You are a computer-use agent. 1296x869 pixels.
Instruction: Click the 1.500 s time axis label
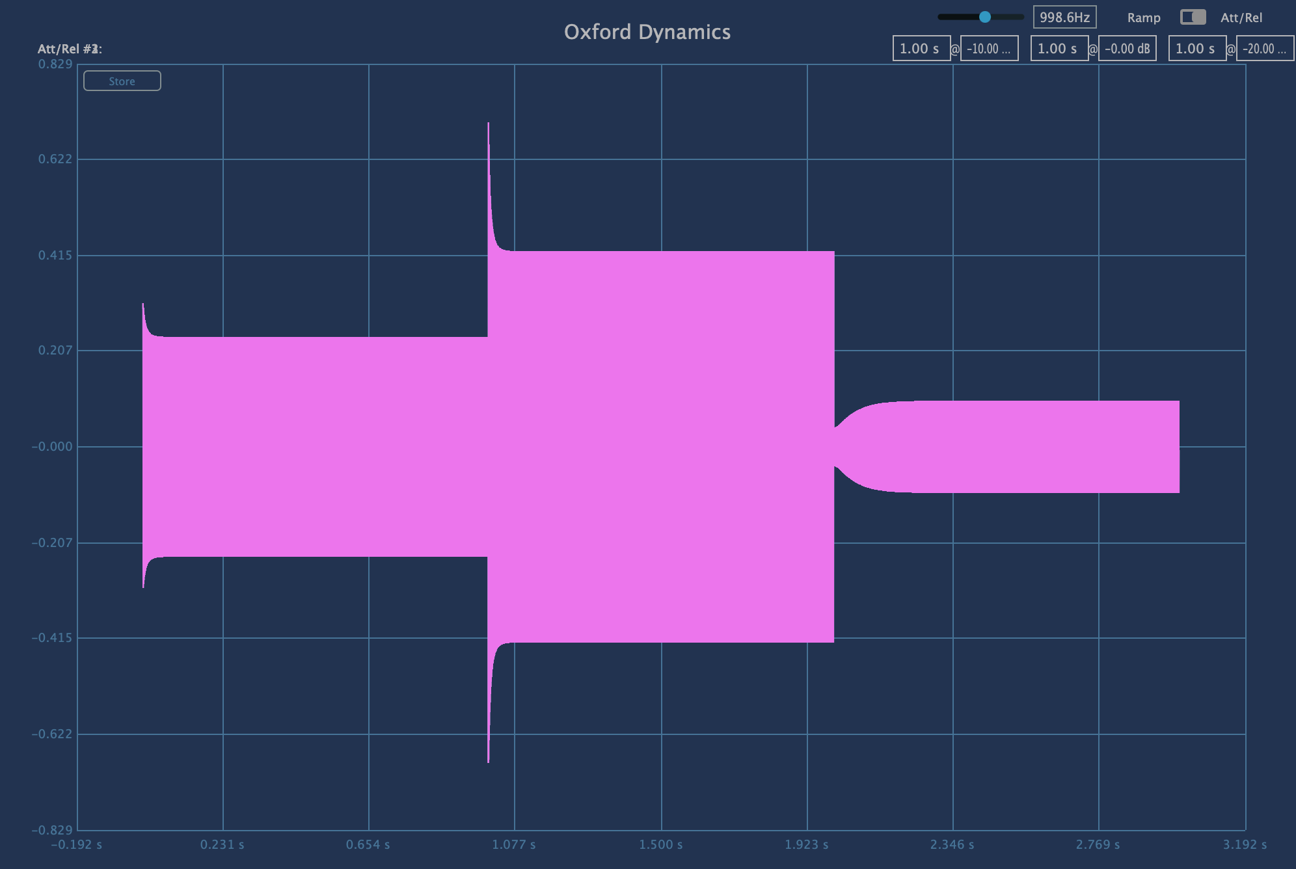660,844
